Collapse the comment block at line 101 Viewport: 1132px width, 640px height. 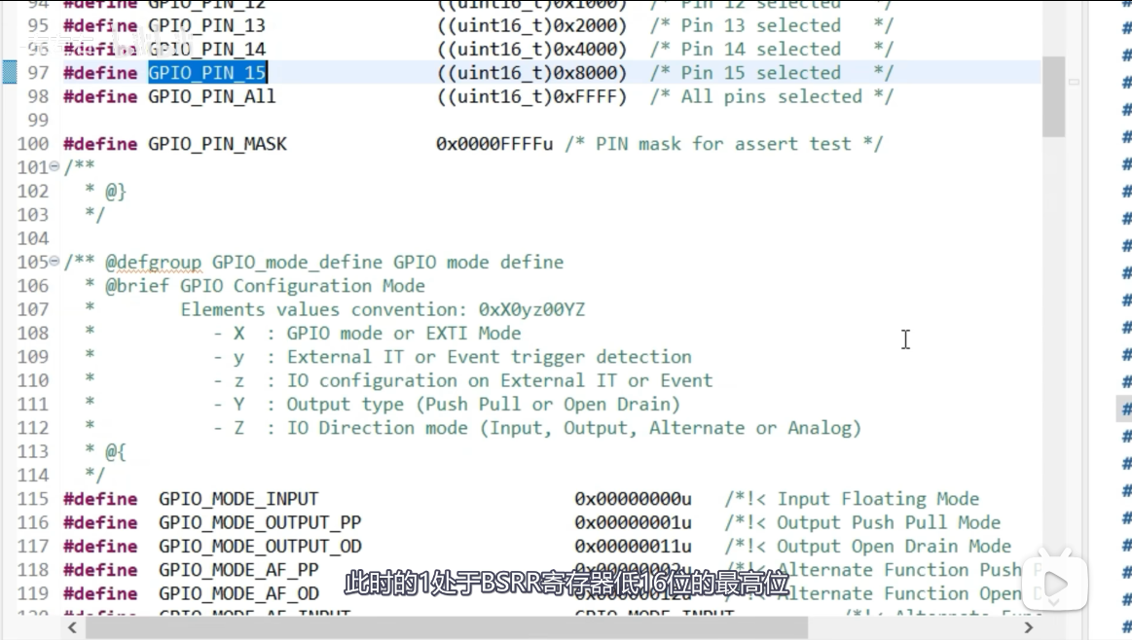[55, 167]
